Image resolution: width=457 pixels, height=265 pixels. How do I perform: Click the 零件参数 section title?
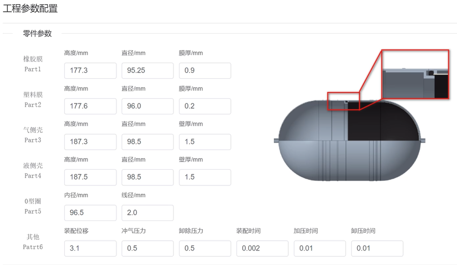(x=37, y=34)
